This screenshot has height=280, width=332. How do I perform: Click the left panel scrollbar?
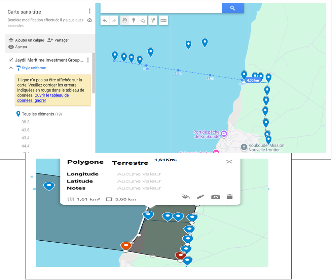pos(94,73)
